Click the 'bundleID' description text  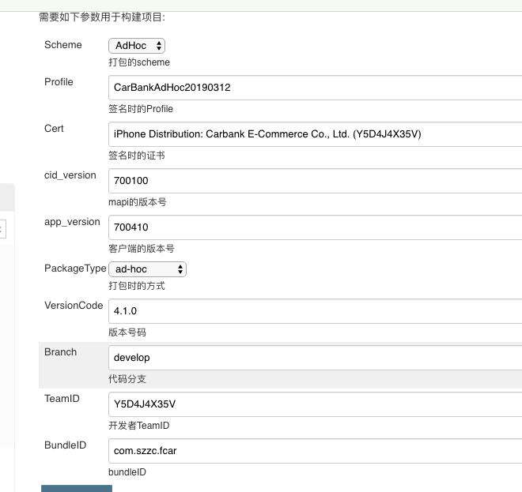pyautogui.click(x=127, y=471)
